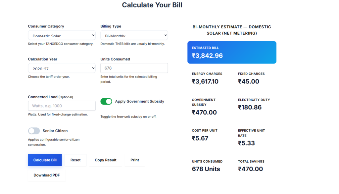Click the Fixed Charges value
The height and width of the screenshot is (194, 339).
[249, 81]
